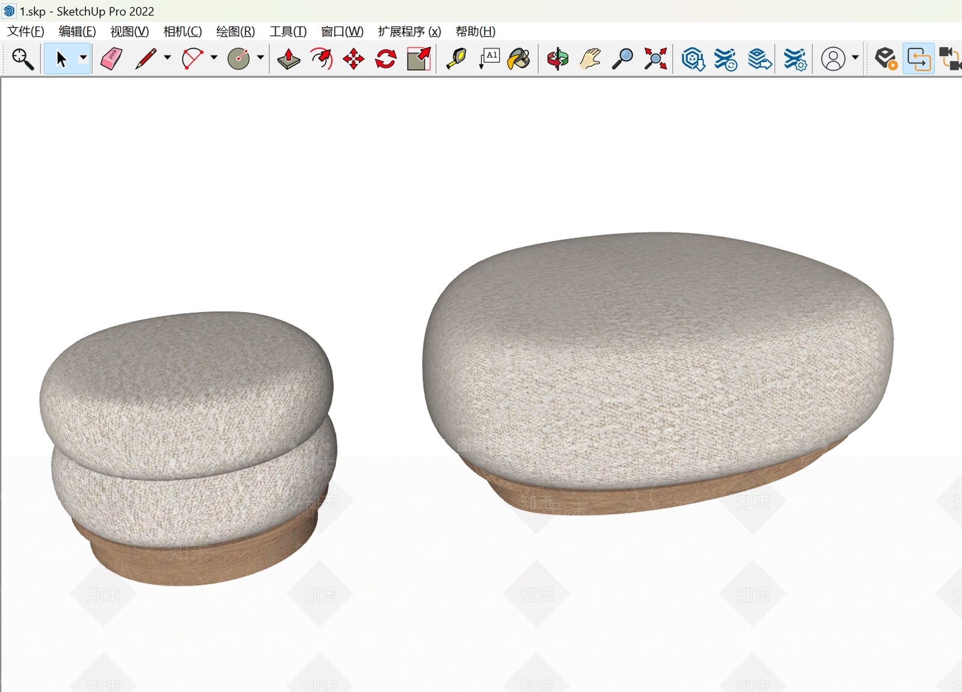Open the 文件(F) menu
Screen dimensions: 962x692
25,31
